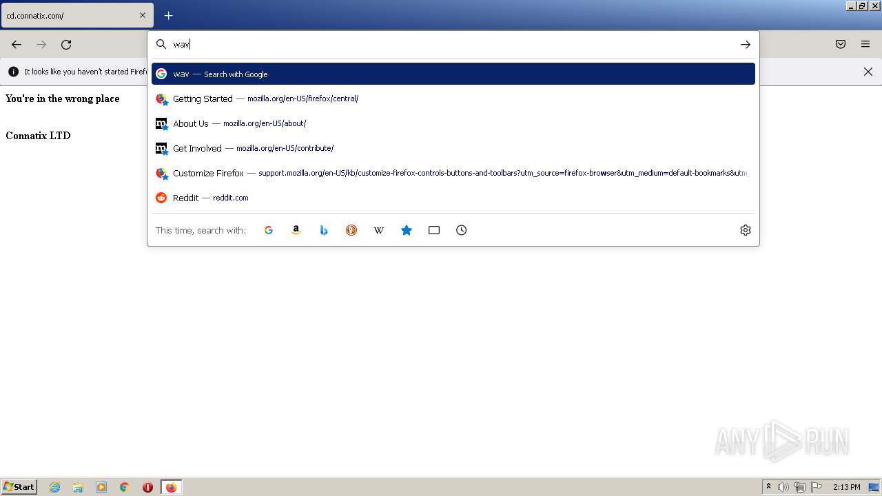The height and width of the screenshot is (496, 882).
Task: Search open tabs using the tab icon
Action: pyautogui.click(x=434, y=230)
